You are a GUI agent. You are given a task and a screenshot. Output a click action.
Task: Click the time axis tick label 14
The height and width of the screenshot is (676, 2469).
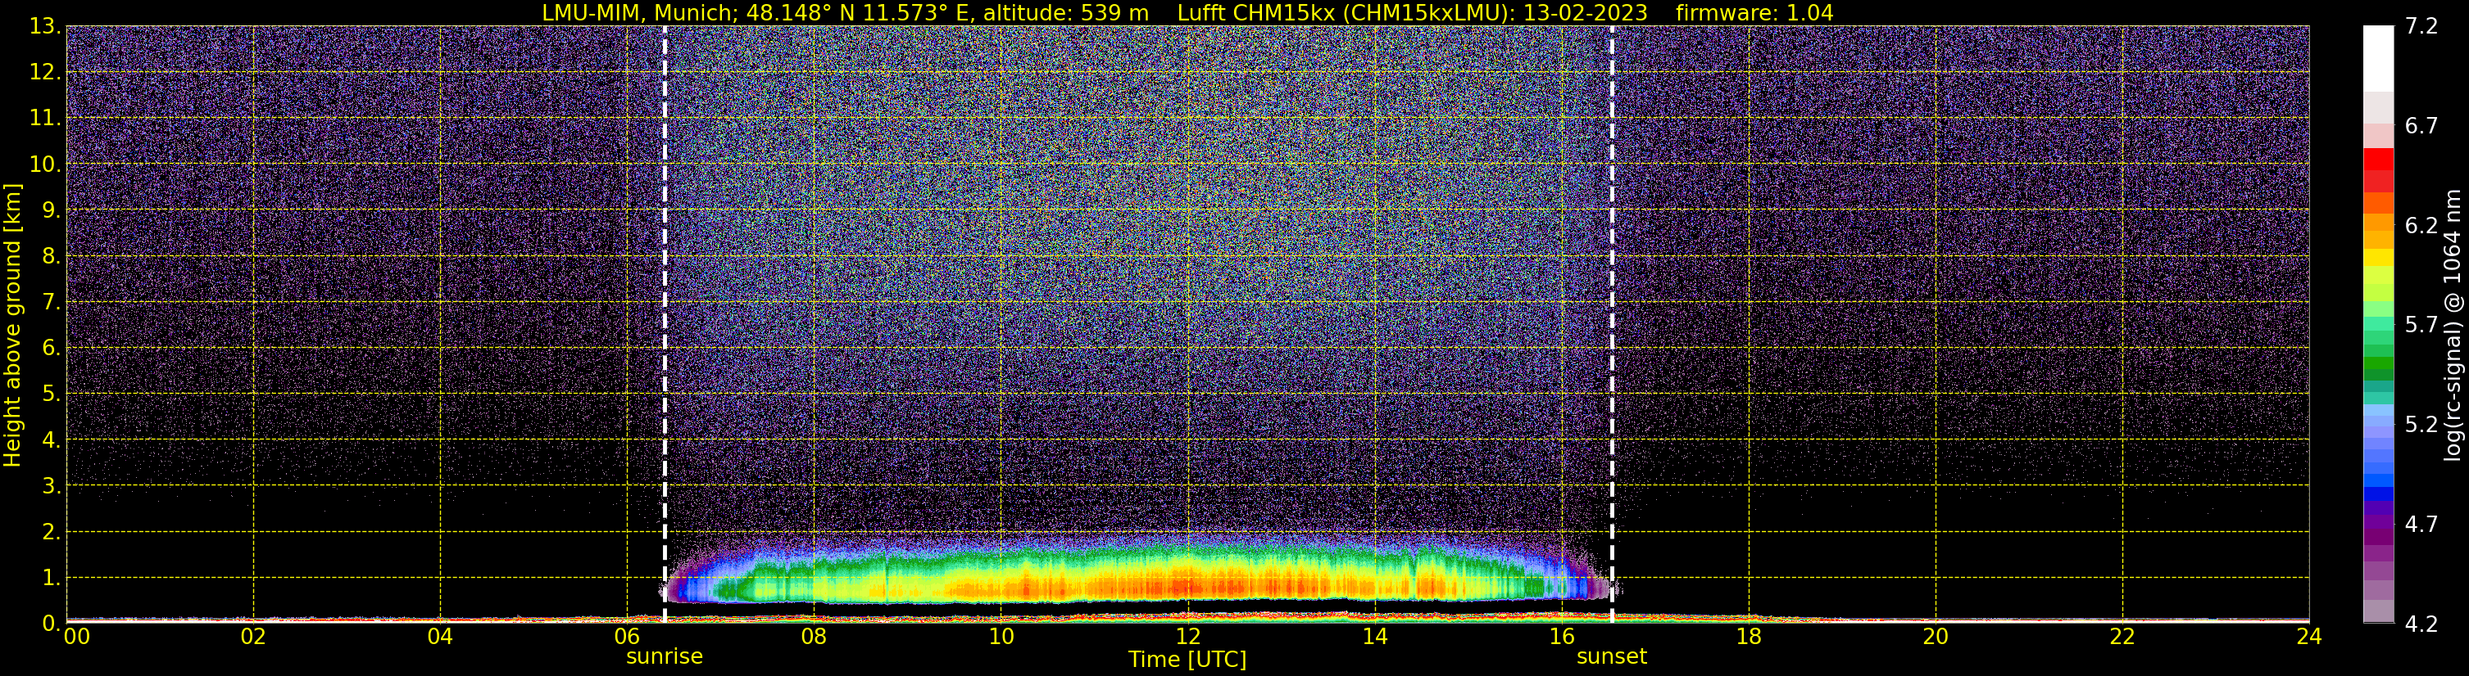(1374, 638)
